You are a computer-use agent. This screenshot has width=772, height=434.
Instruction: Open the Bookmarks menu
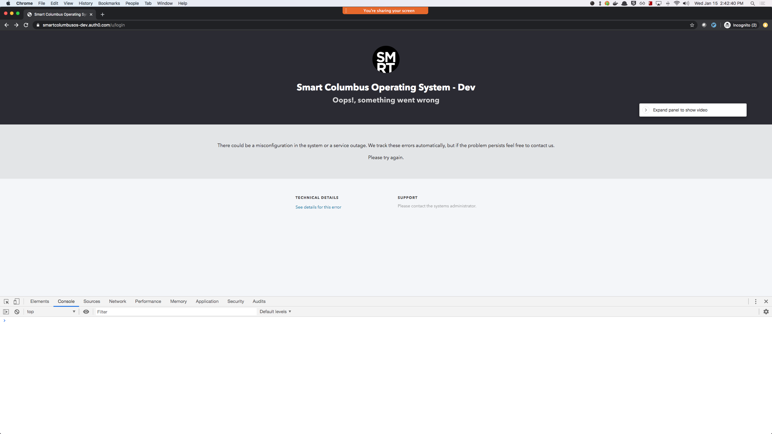coord(109,3)
